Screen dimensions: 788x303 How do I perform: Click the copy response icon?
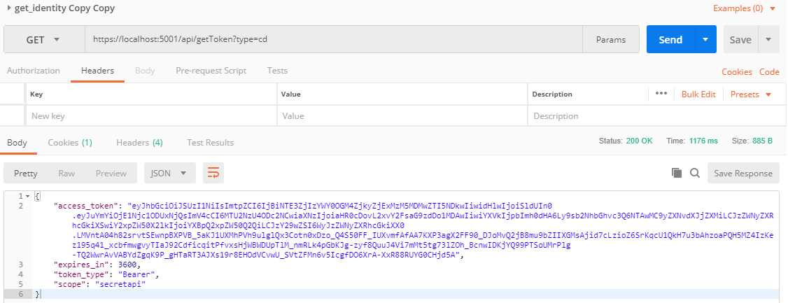pos(677,173)
